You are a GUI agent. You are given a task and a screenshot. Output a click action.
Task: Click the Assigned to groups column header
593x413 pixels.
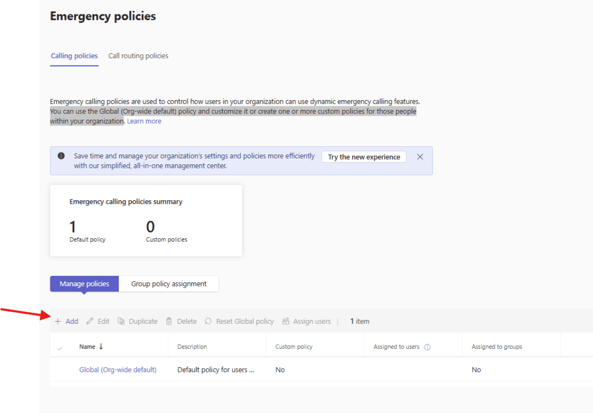pyautogui.click(x=496, y=347)
